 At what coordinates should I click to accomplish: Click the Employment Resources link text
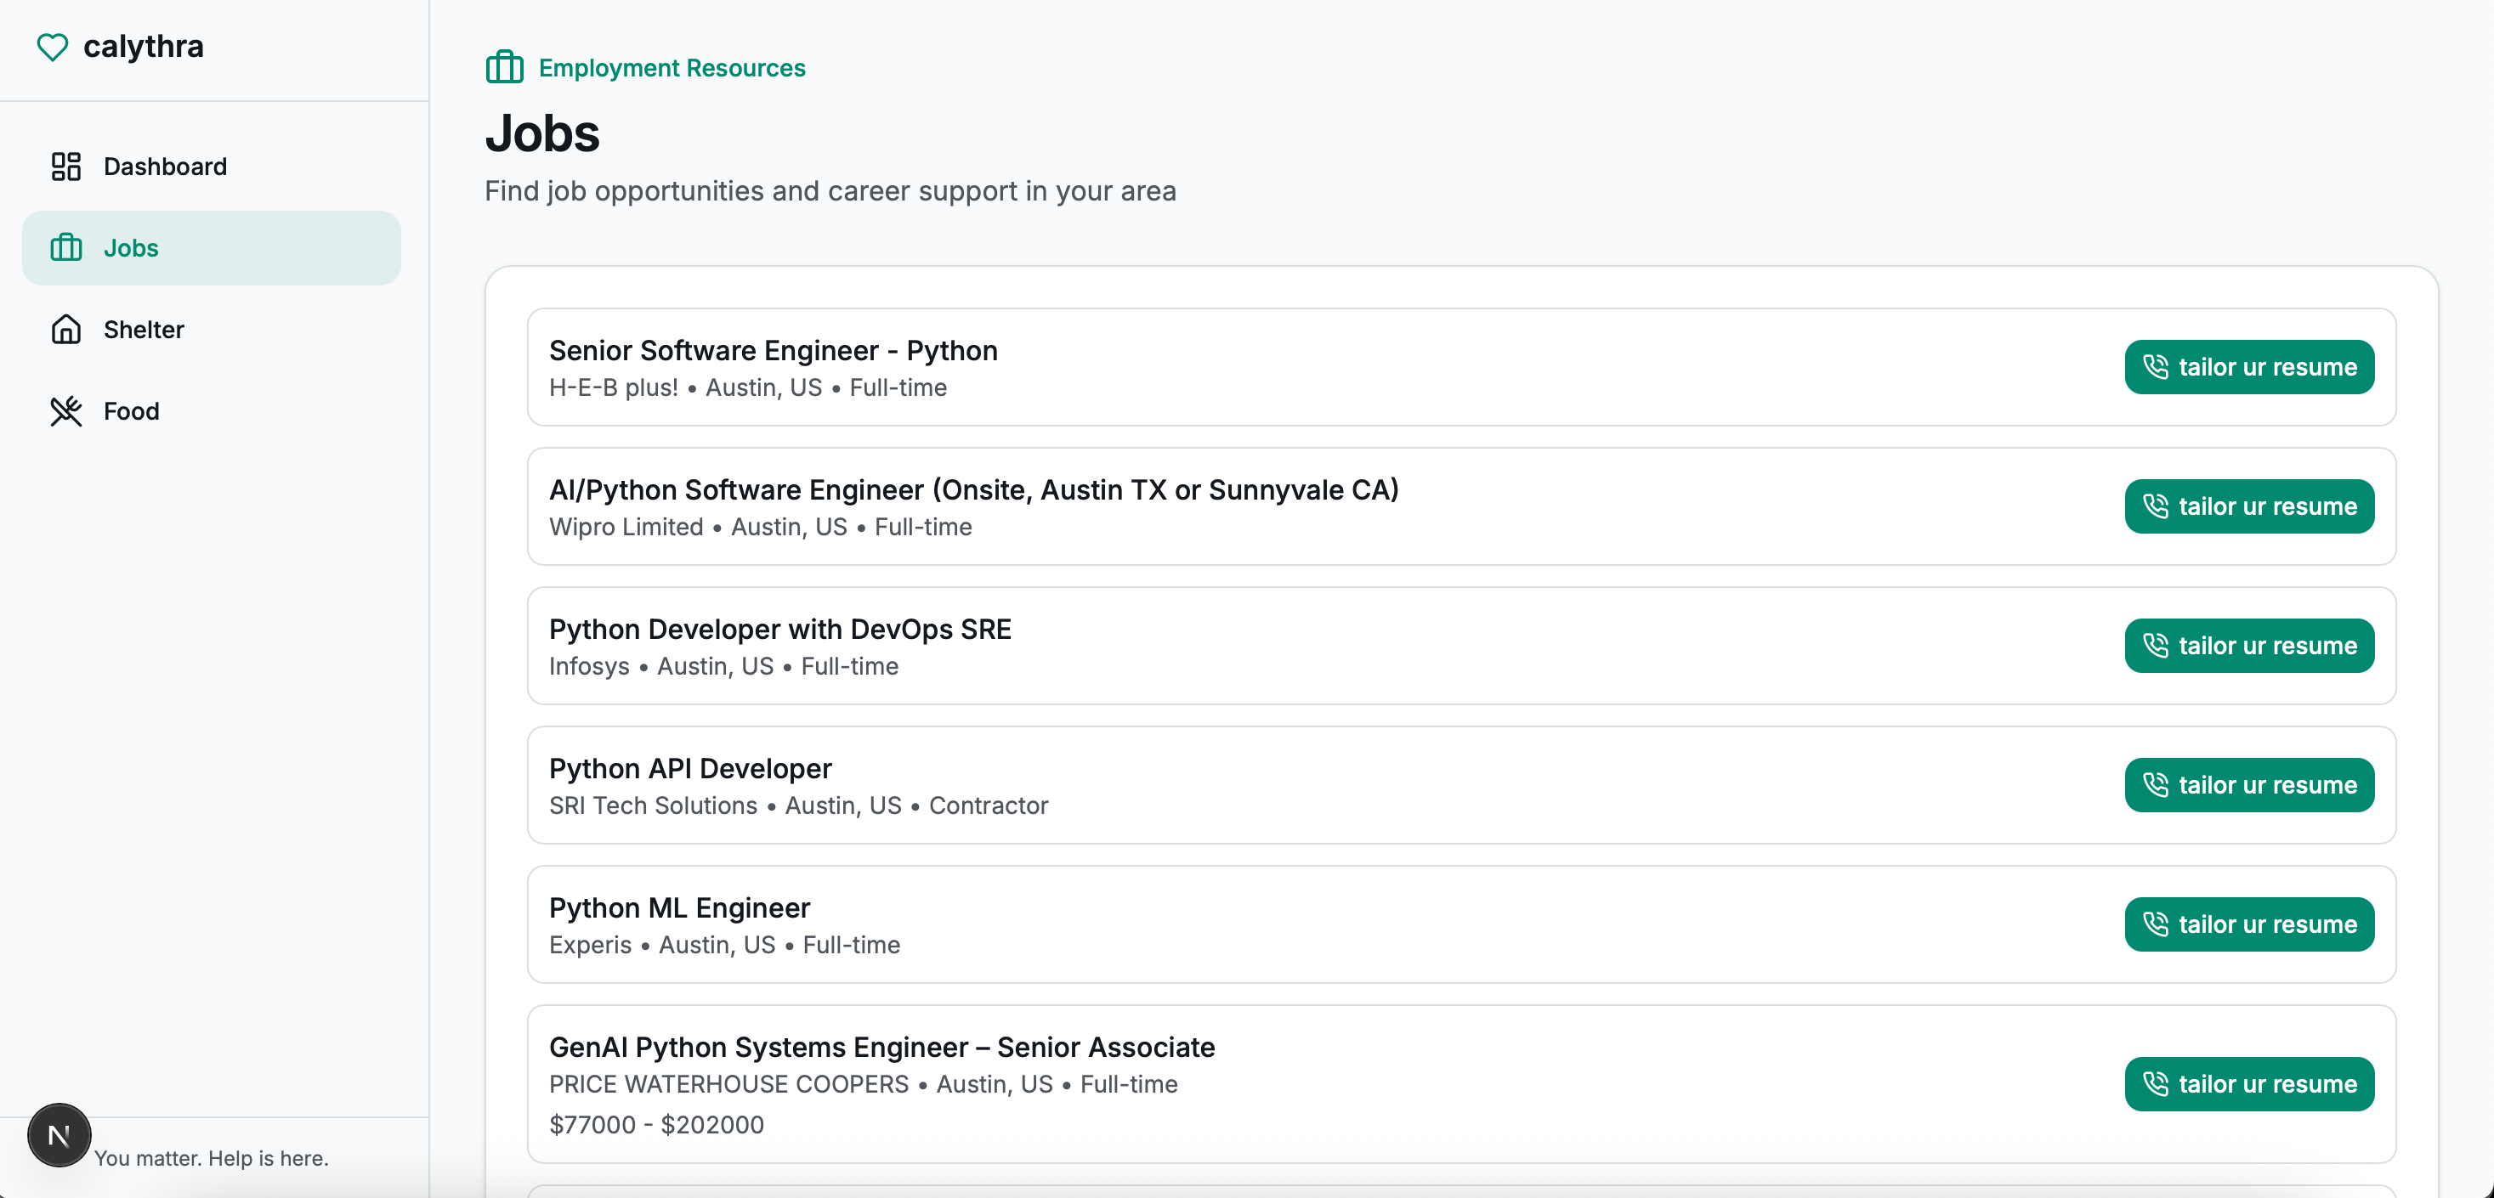(671, 68)
